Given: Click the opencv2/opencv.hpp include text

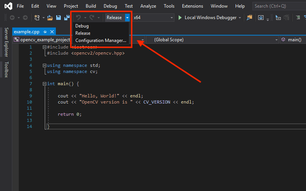Looking at the screenshot, I should pos(98,53).
